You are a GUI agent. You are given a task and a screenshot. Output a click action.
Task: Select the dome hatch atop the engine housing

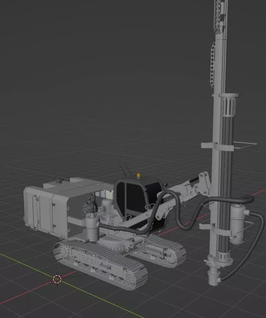click(58, 180)
